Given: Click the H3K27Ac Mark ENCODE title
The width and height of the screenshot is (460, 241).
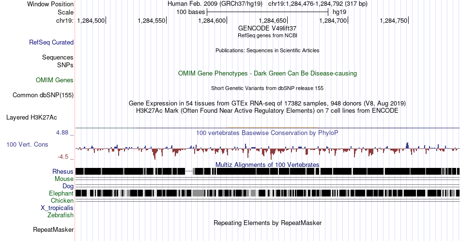Looking at the screenshot, I should (267, 110).
